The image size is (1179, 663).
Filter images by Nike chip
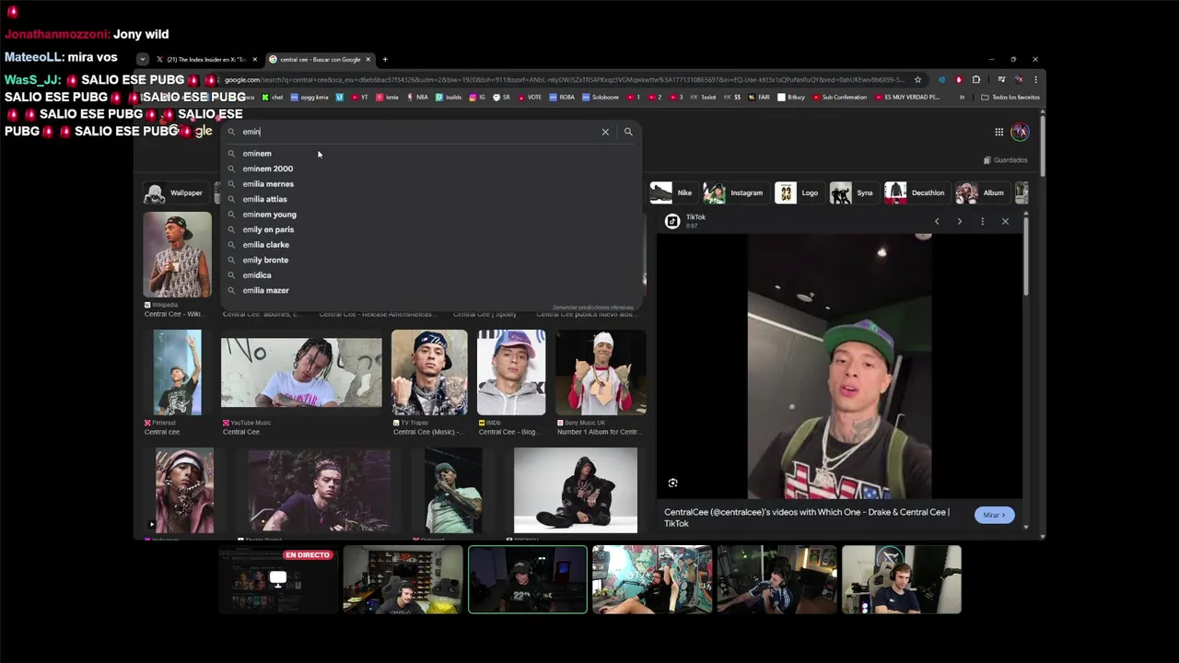pyautogui.click(x=672, y=193)
